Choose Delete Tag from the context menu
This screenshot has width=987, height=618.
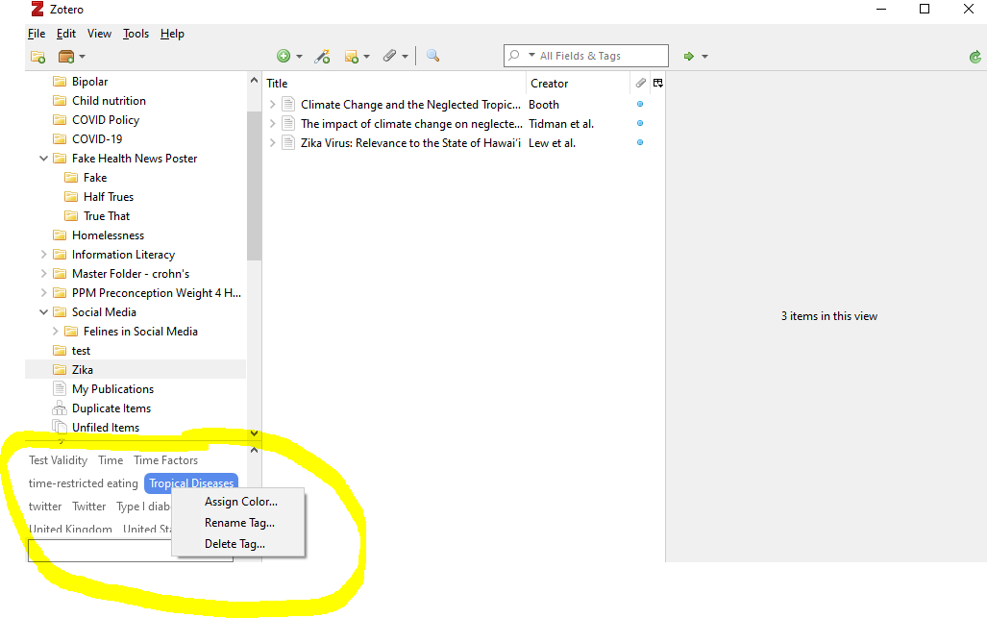pyautogui.click(x=234, y=544)
